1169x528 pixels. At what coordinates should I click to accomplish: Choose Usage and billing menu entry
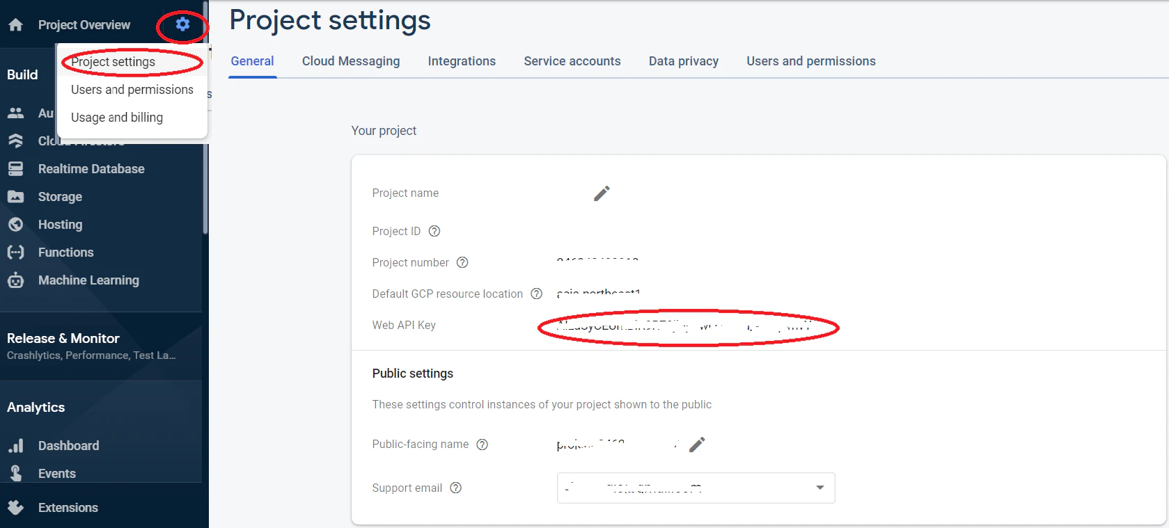click(x=117, y=118)
